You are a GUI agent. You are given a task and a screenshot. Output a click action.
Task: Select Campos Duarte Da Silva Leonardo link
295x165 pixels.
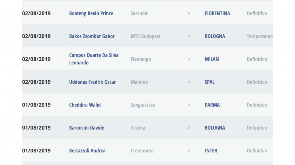[94, 59]
